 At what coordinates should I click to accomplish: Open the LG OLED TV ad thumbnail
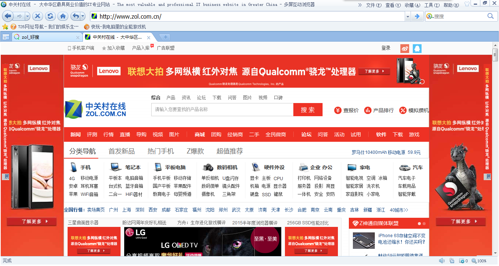[x=203, y=241]
